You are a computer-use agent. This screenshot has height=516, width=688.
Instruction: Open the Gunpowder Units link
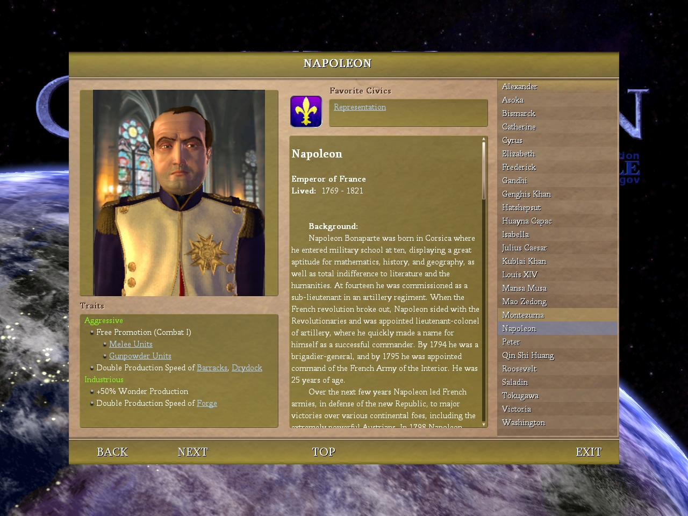coord(140,356)
